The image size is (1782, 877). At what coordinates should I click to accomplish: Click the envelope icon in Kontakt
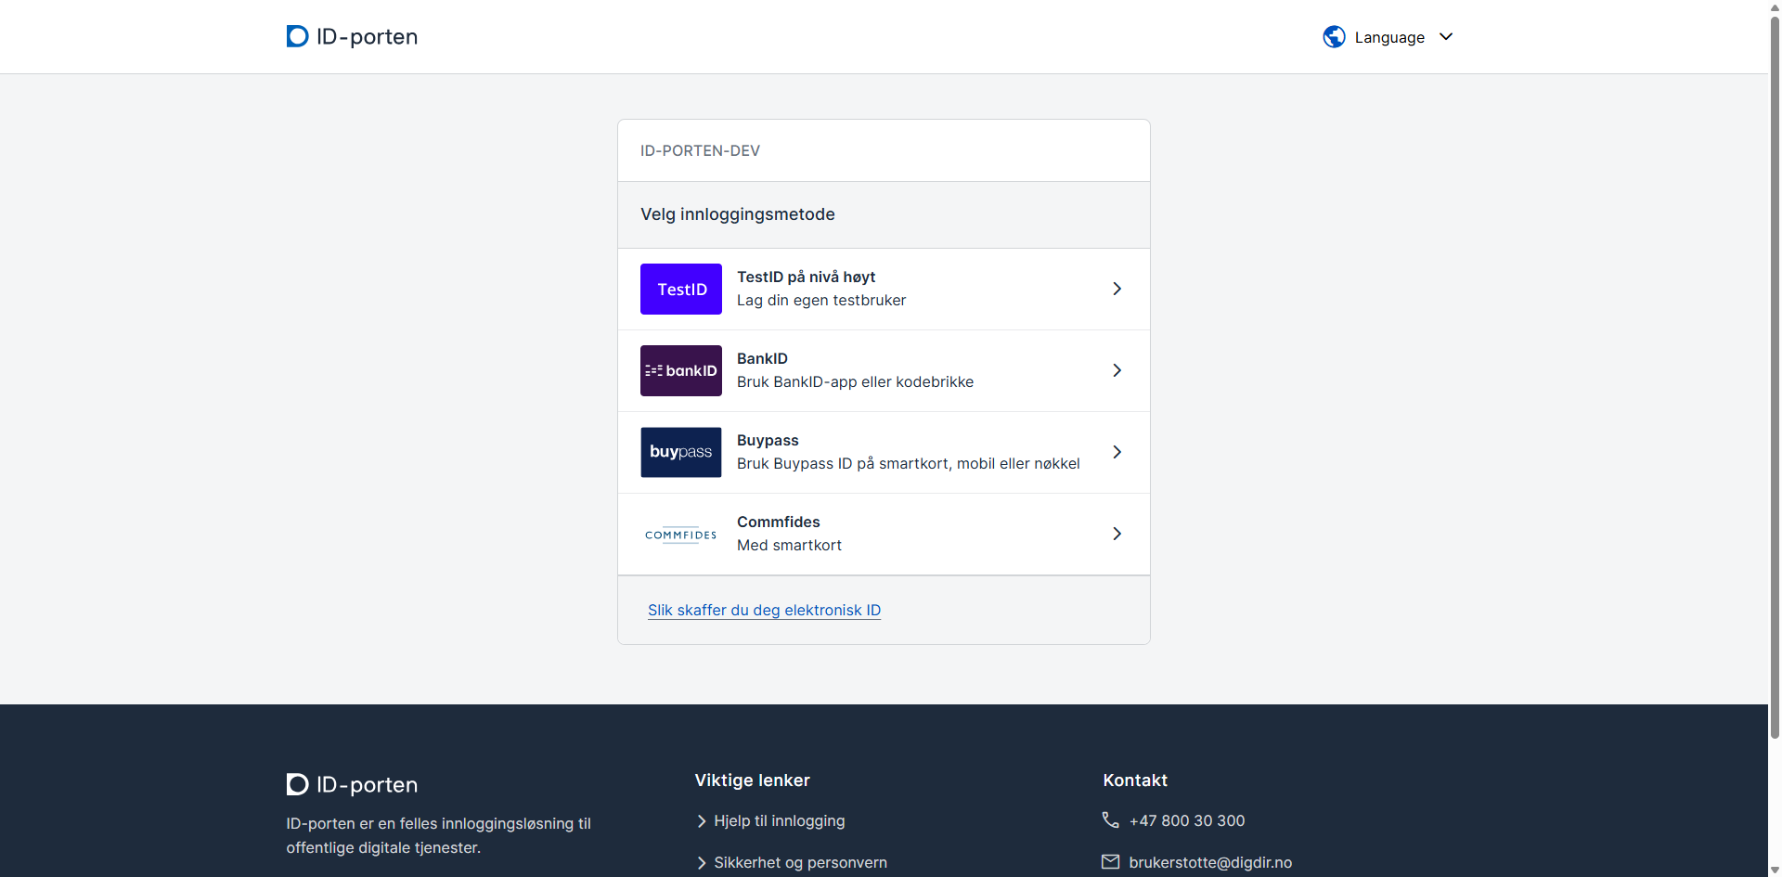click(1111, 861)
